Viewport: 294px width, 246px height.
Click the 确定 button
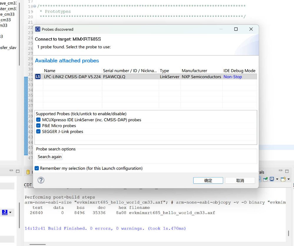click(208, 180)
